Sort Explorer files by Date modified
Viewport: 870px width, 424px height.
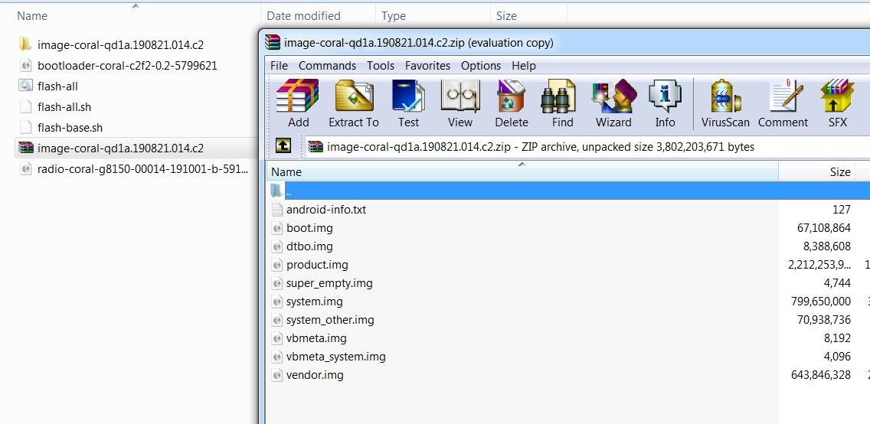tap(303, 15)
